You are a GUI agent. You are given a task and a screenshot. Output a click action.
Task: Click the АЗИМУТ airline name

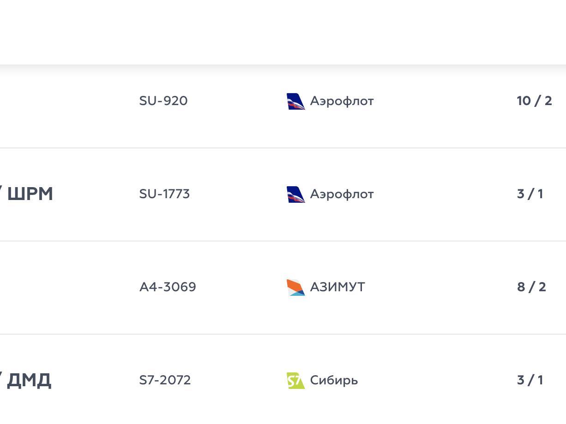(337, 287)
